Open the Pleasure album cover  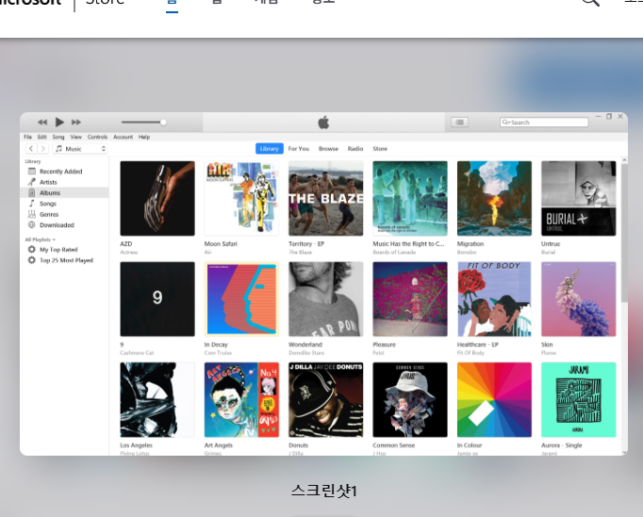tap(410, 299)
